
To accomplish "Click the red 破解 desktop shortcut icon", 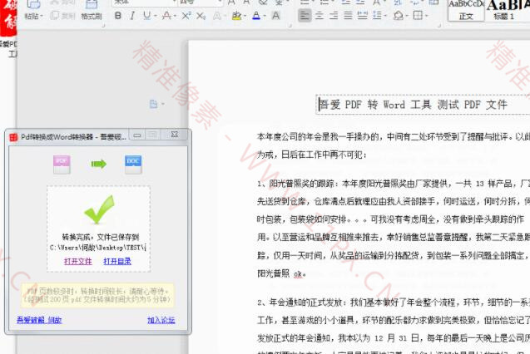I will point(8,20).
